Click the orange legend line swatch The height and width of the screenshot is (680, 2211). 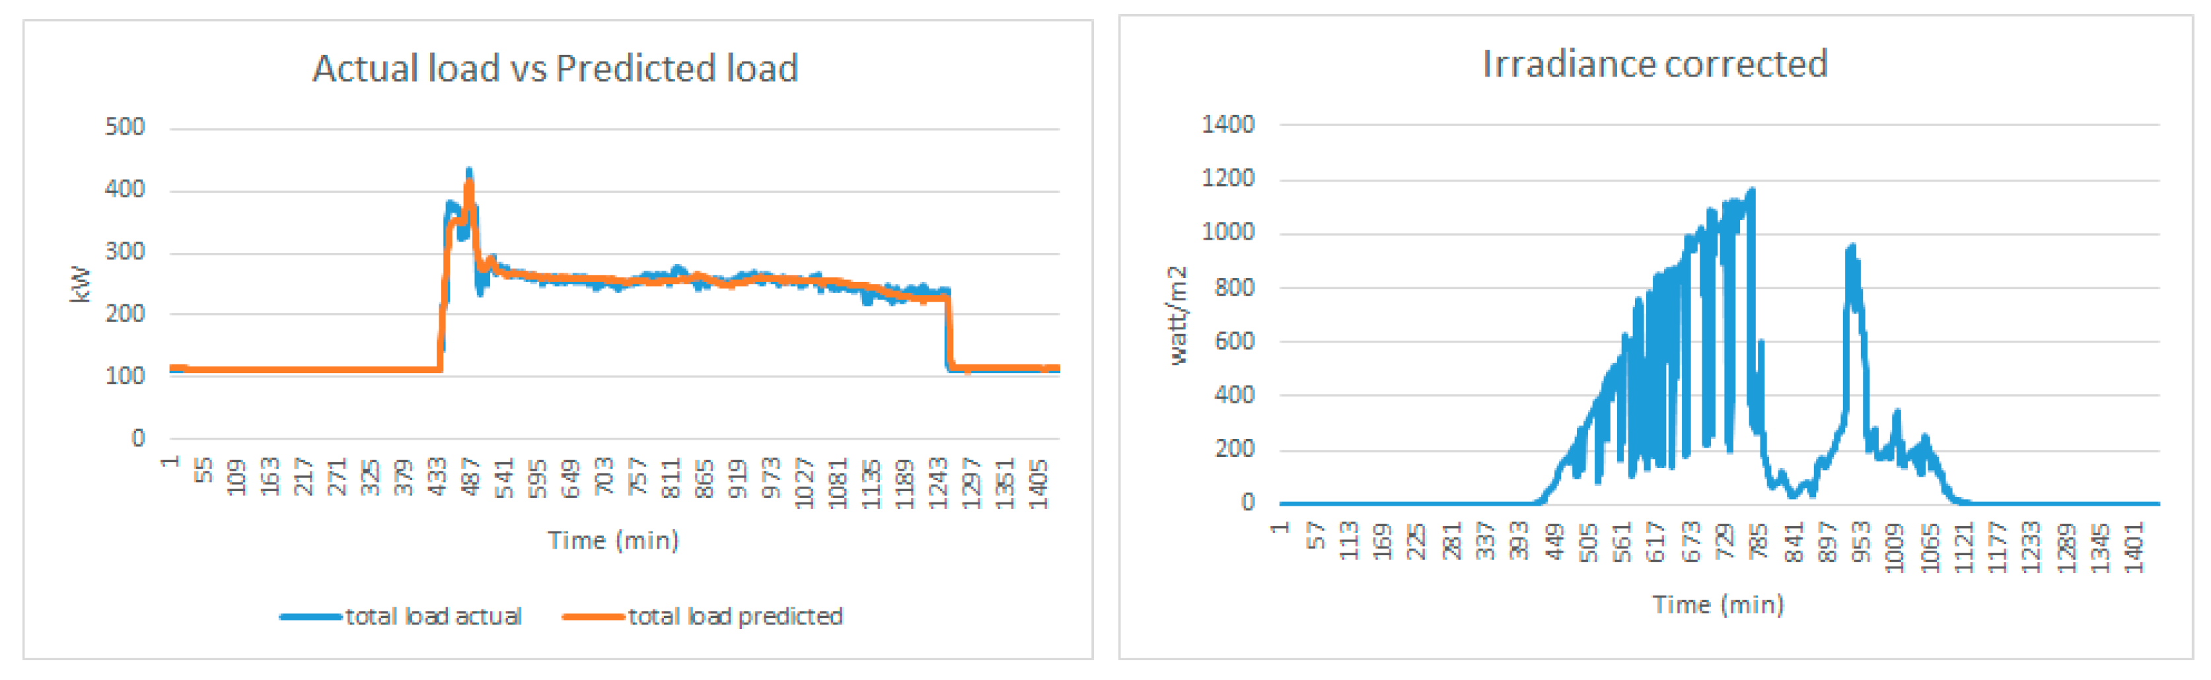tap(593, 617)
